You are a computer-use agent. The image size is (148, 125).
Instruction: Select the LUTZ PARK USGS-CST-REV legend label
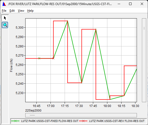coord(117,121)
